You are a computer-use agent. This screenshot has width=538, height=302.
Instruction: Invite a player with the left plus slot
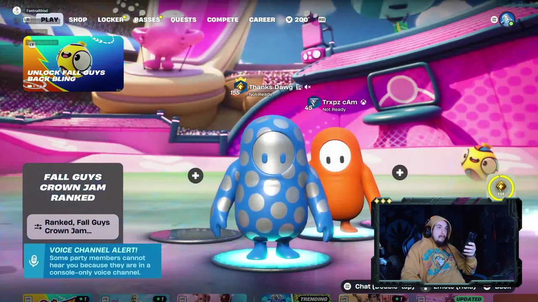tap(195, 176)
